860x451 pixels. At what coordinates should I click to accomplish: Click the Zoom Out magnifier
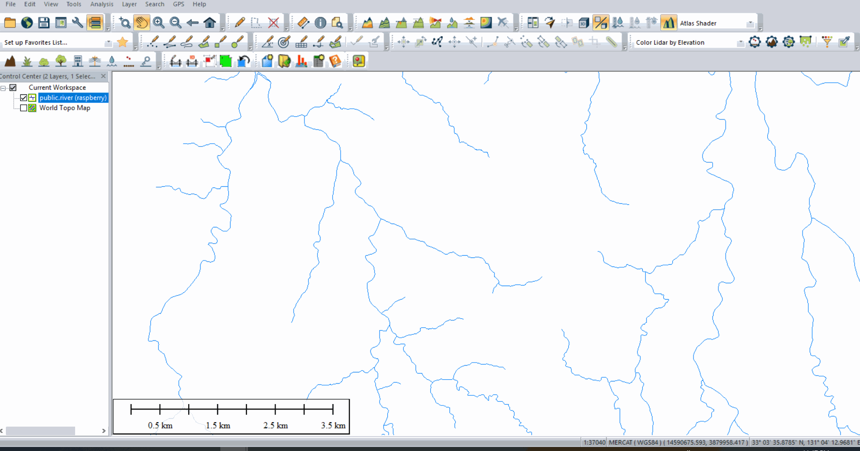click(176, 23)
